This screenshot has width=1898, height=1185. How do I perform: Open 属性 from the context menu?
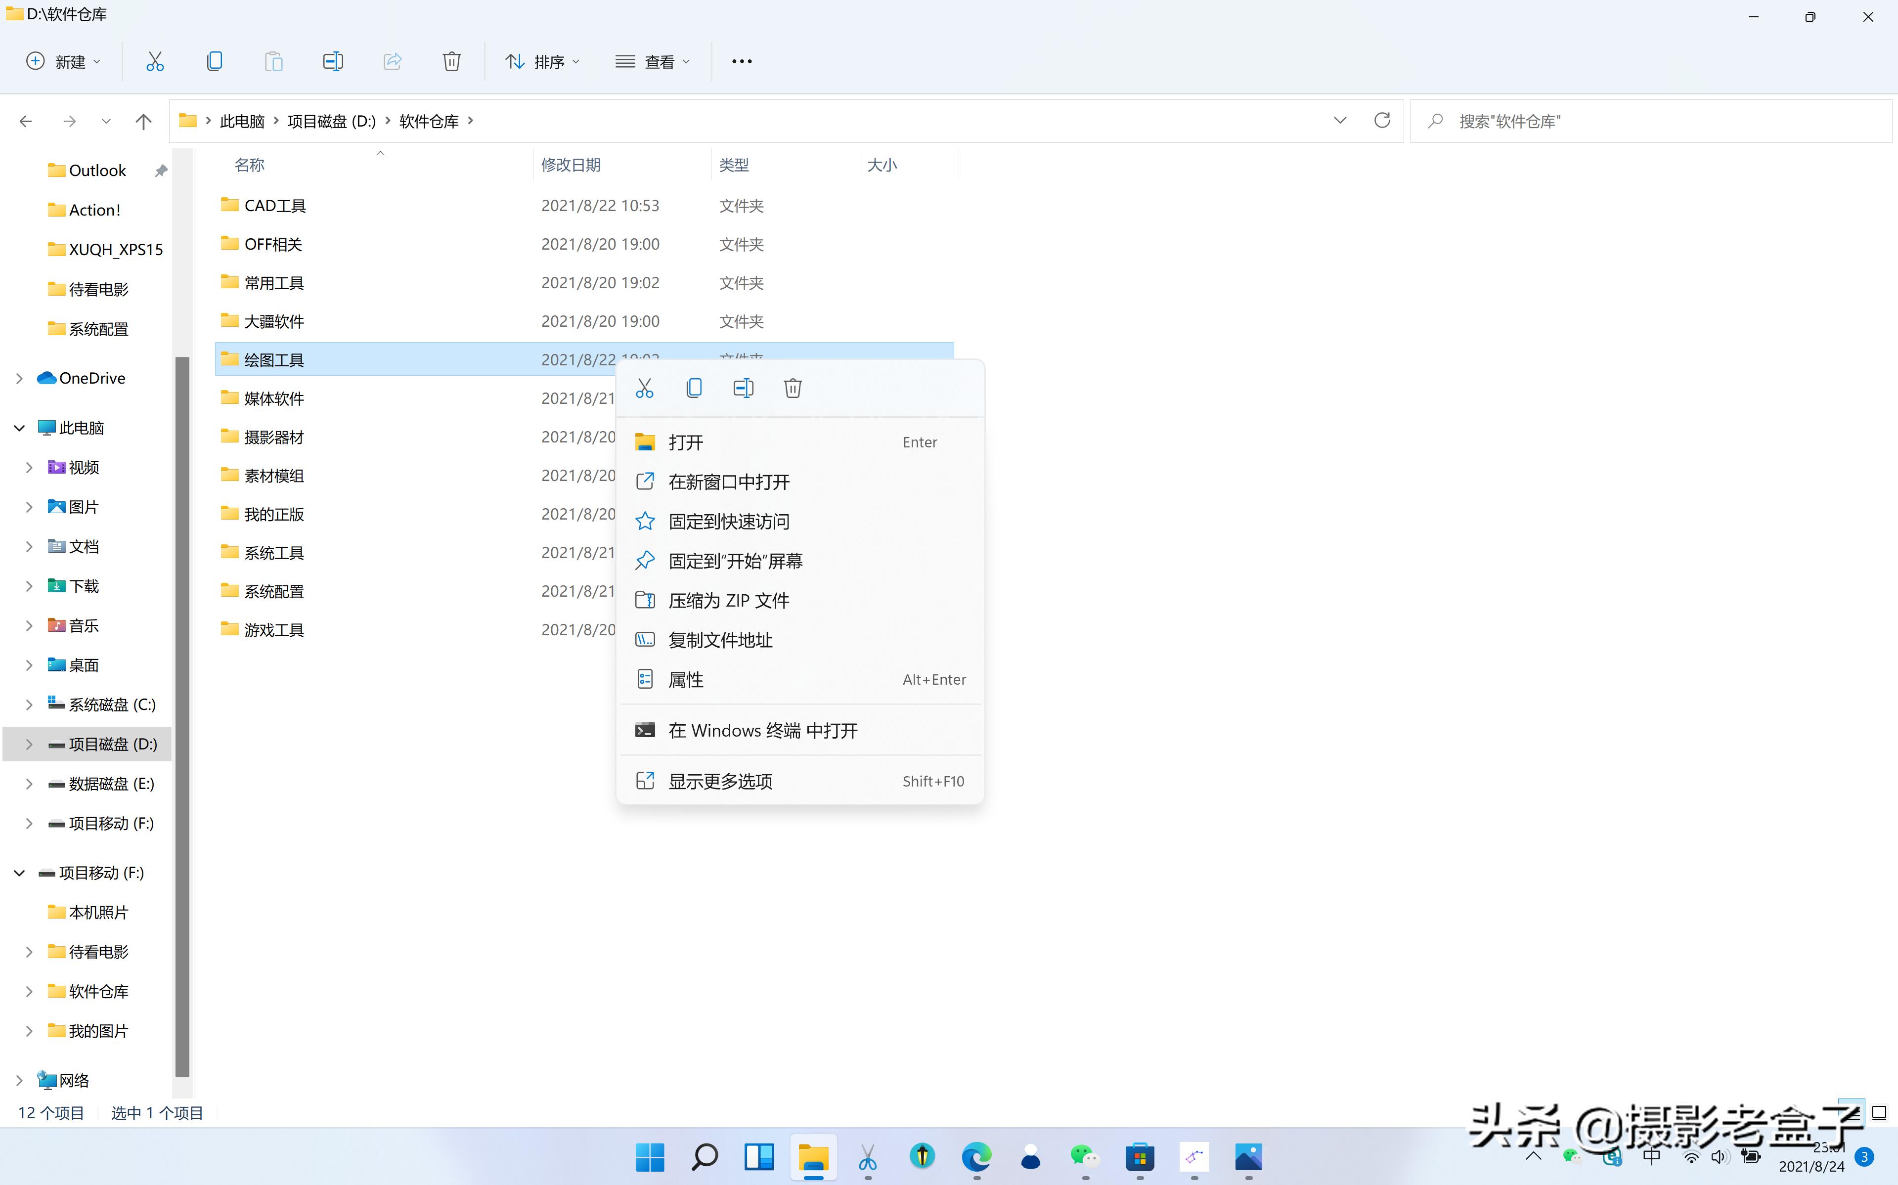pyautogui.click(x=685, y=679)
